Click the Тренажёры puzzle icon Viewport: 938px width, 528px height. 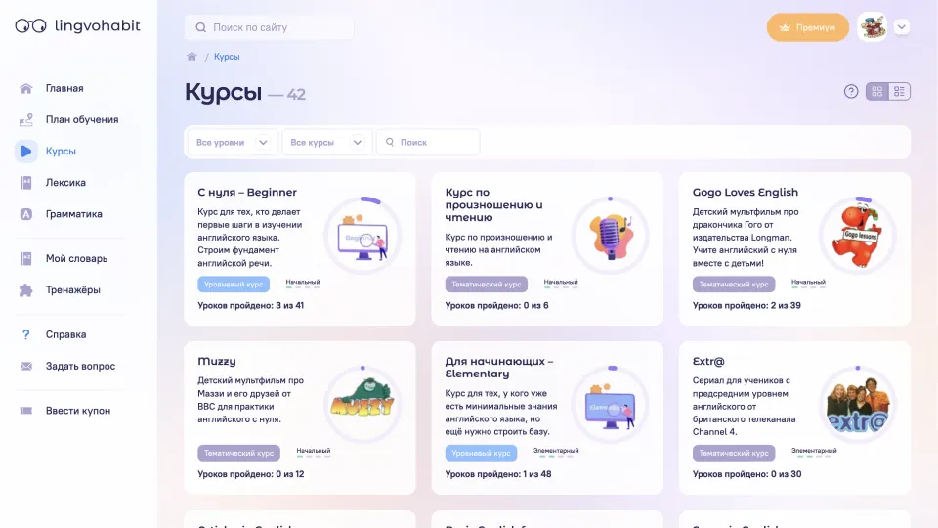(25, 290)
